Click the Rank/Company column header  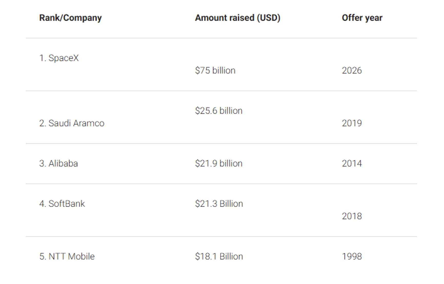(70, 18)
